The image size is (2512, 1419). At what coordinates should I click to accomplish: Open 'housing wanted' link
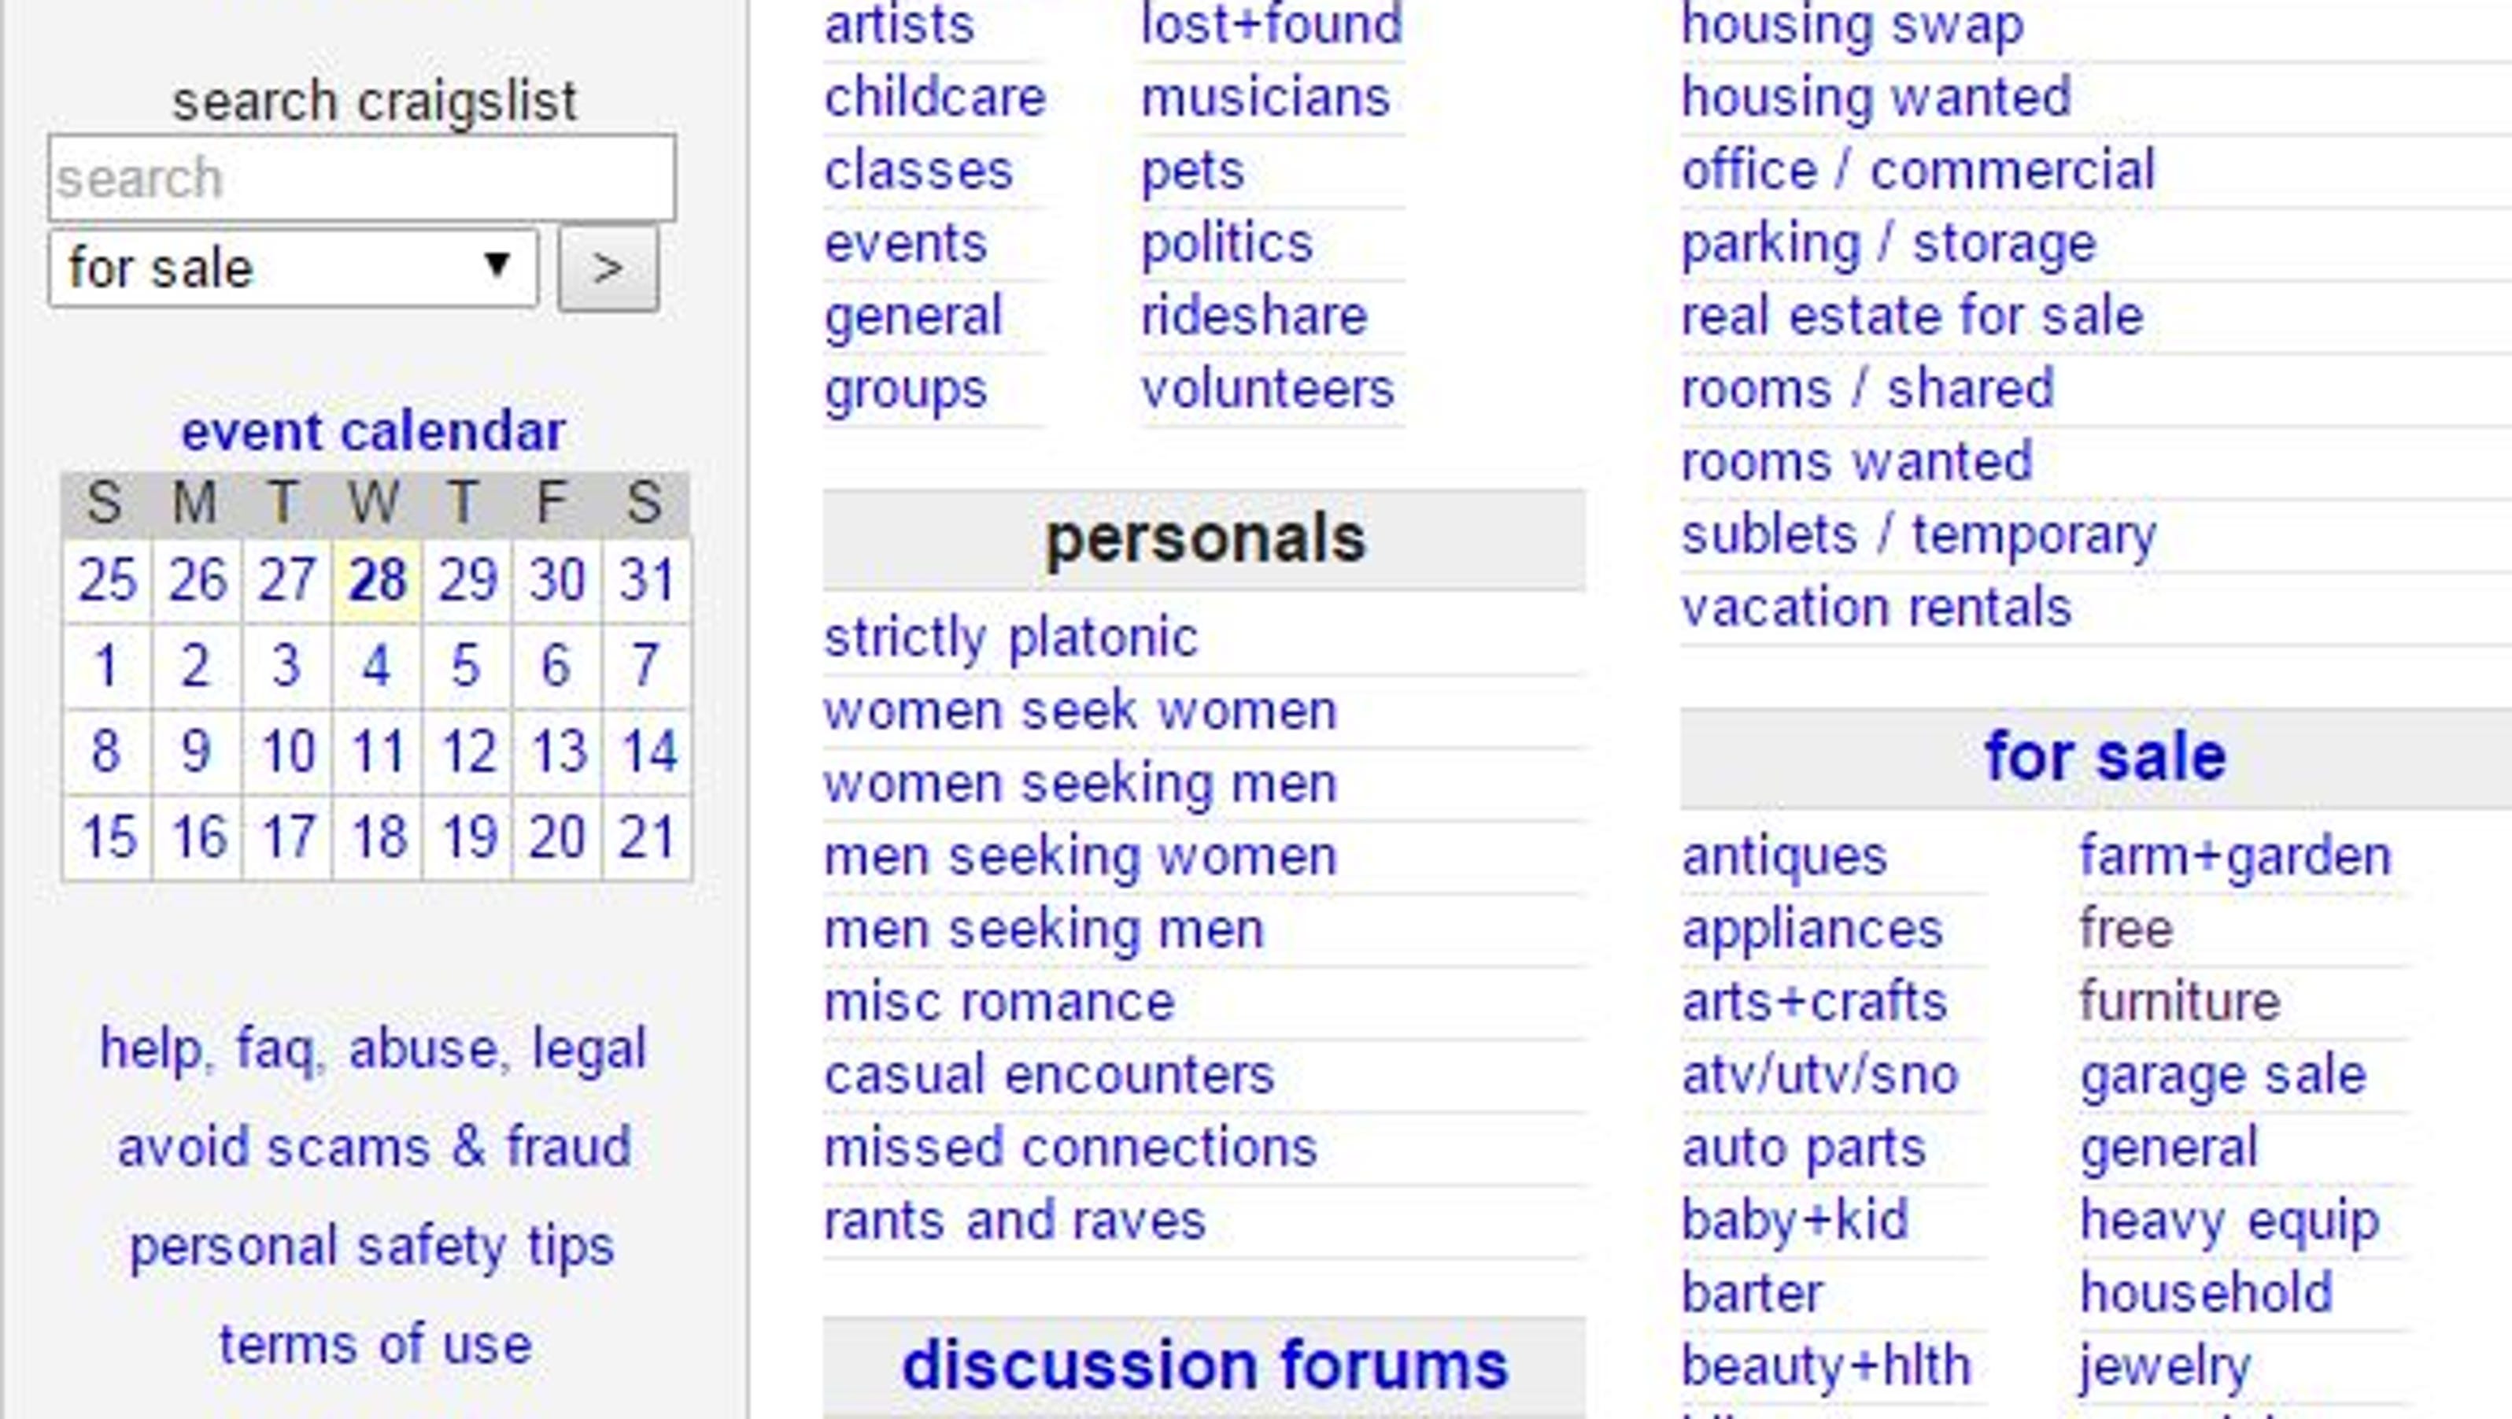tap(1876, 98)
